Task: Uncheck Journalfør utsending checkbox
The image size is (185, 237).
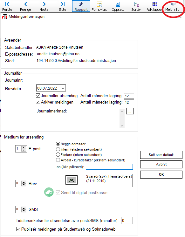Action: (x=38, y=96)
